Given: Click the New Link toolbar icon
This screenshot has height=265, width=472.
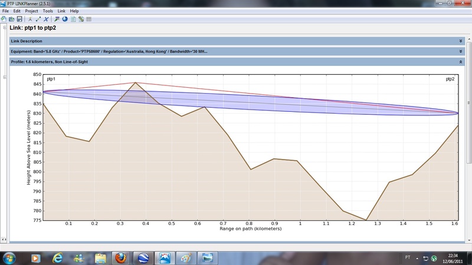Looking at the screenshot, I should (x=38, y=19).
